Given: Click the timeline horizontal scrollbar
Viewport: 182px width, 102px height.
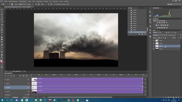Looking at the screenshot, I should [x=80, y=97].
